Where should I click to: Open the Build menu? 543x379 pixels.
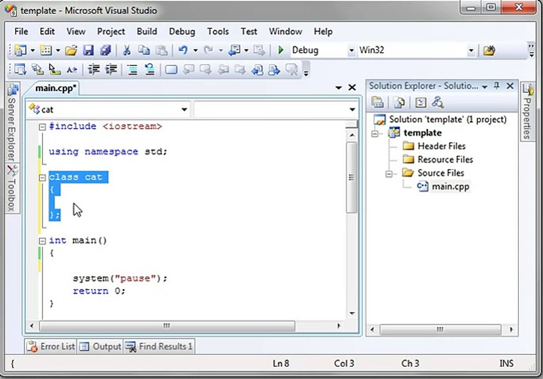(147, 32)
